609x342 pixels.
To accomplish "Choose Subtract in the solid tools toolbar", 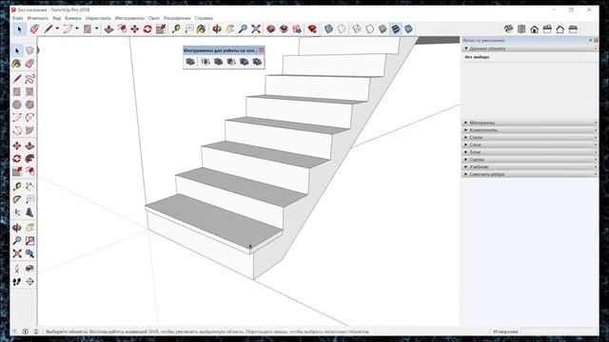I will 231,62.
